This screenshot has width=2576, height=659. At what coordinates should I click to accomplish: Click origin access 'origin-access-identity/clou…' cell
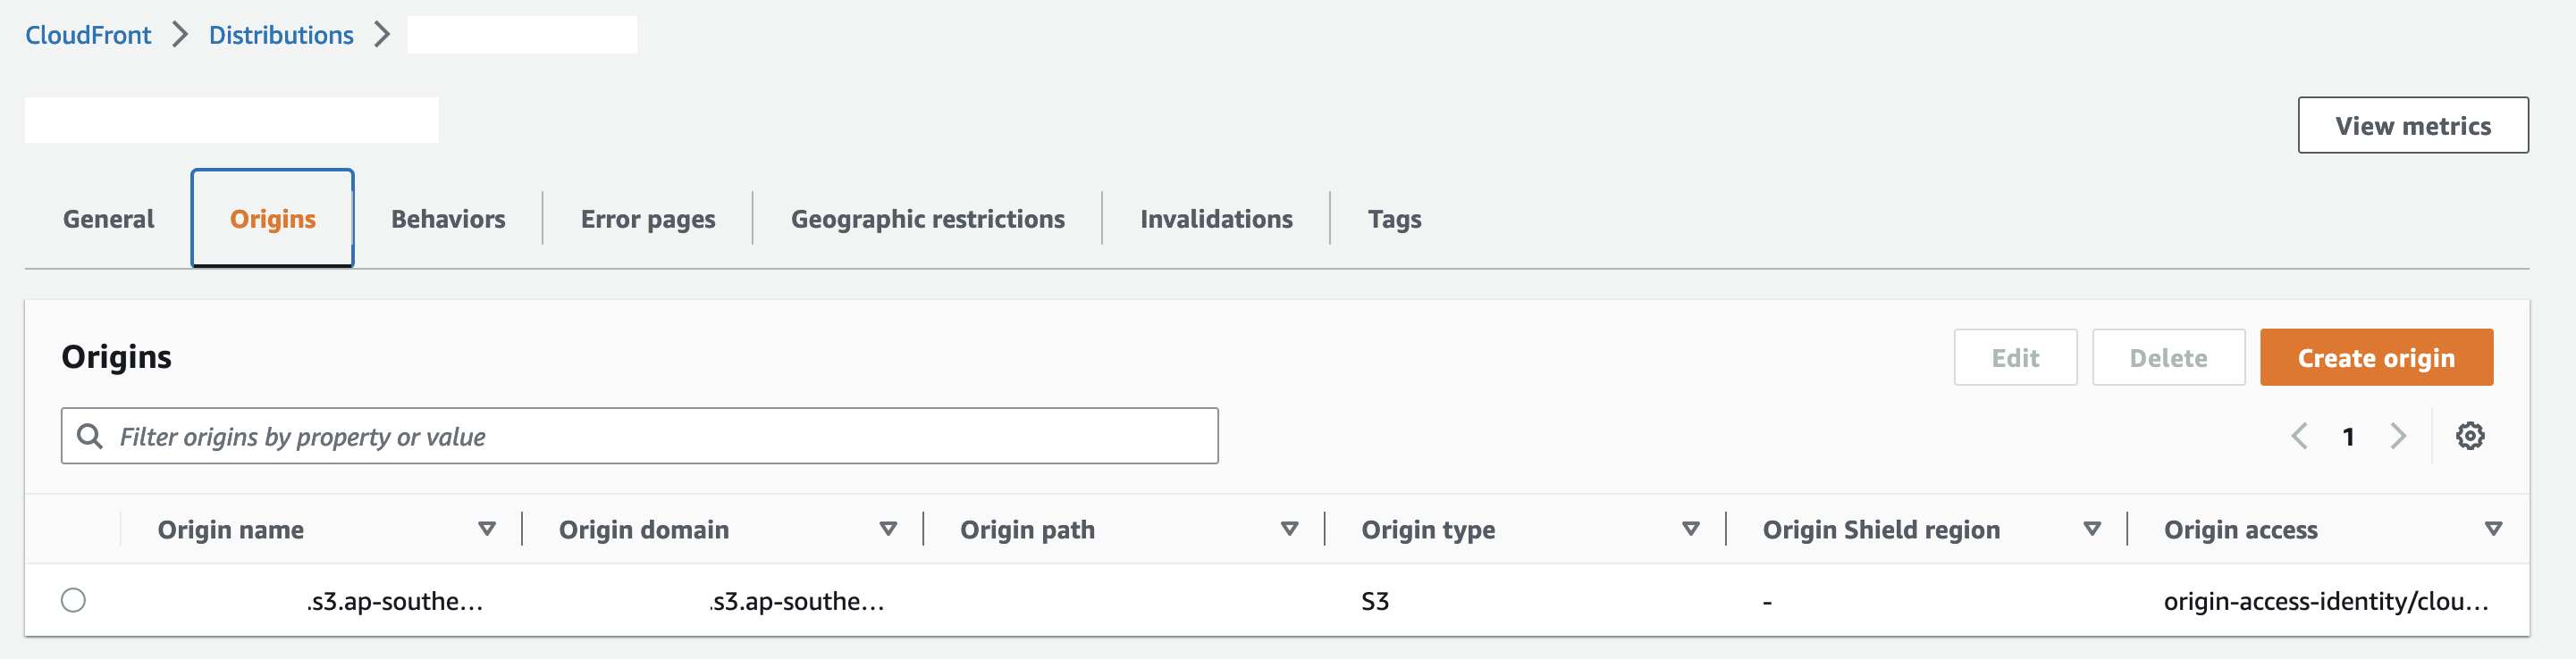[x=2325, y=601]
